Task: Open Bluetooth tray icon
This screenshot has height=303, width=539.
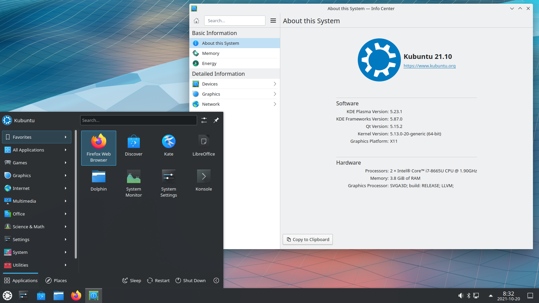Action: click(x=468, y=296)
